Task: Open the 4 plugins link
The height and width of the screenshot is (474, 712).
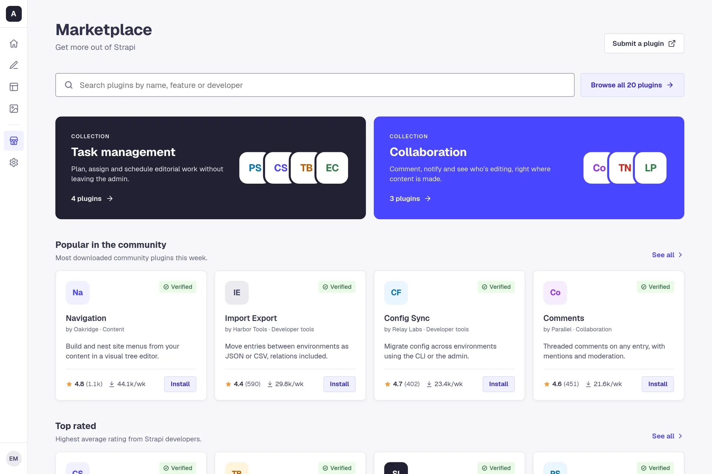Action: [x=92, y=198]
